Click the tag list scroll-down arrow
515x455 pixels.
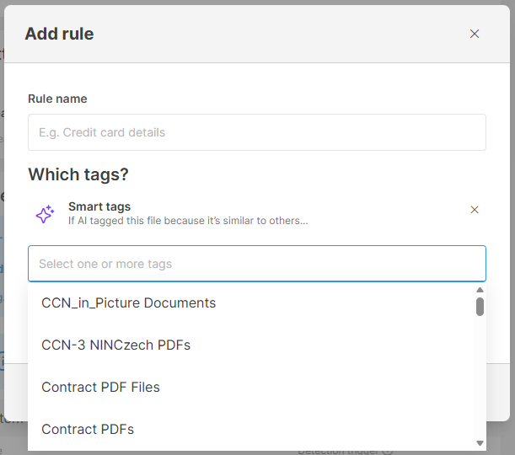[480, 443]
